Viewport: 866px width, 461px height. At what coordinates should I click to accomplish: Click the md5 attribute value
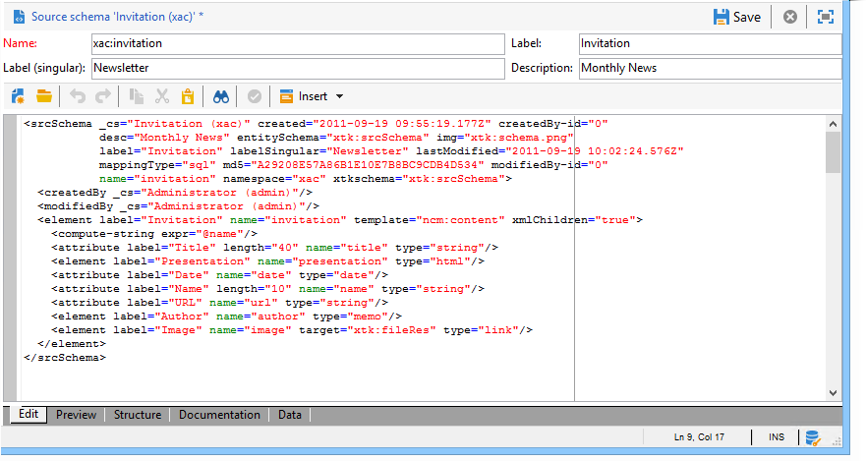pos(368,165)
